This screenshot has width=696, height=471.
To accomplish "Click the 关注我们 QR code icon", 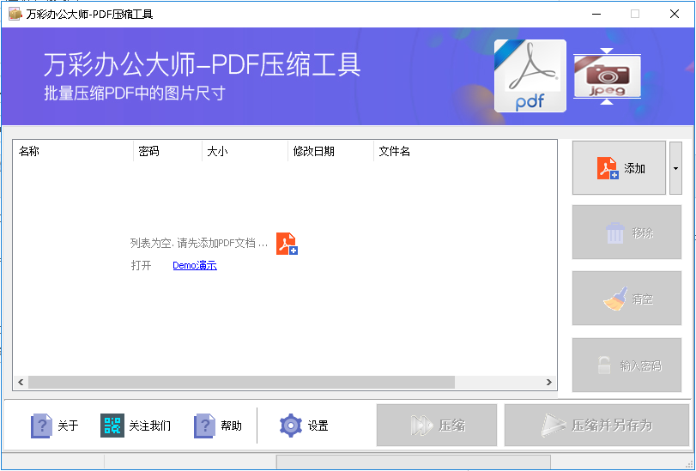I will click(112, 426).
